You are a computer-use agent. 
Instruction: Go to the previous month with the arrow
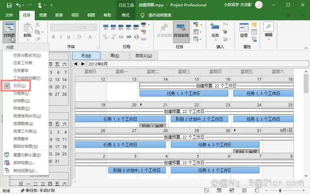76,64
